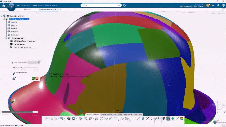Screen dimensions: 226x127
Task: Click inside the Search input field
Action: 99,6
